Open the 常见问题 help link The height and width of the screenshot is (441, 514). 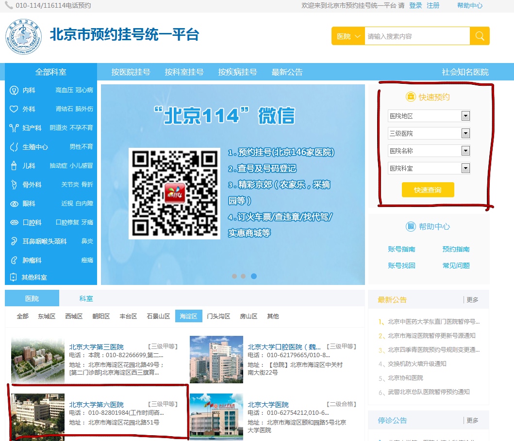(x=456, y=266)
